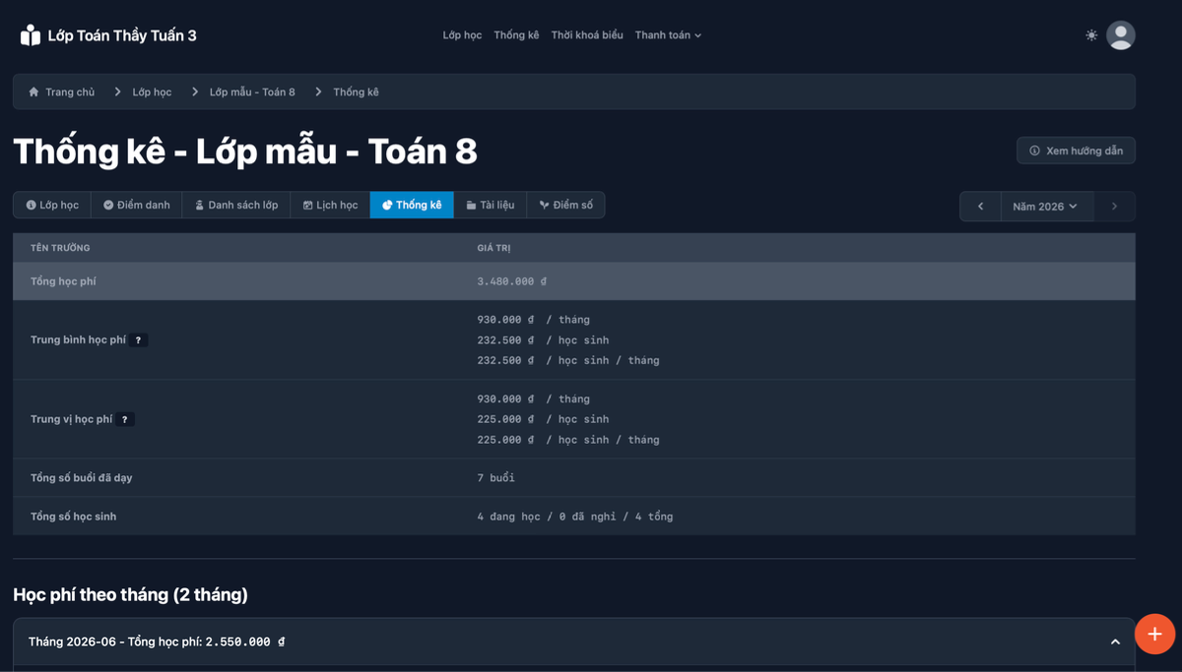Click the Thống kê breadcrumb item
1182x672 pixels.
[x=356, y=92]
